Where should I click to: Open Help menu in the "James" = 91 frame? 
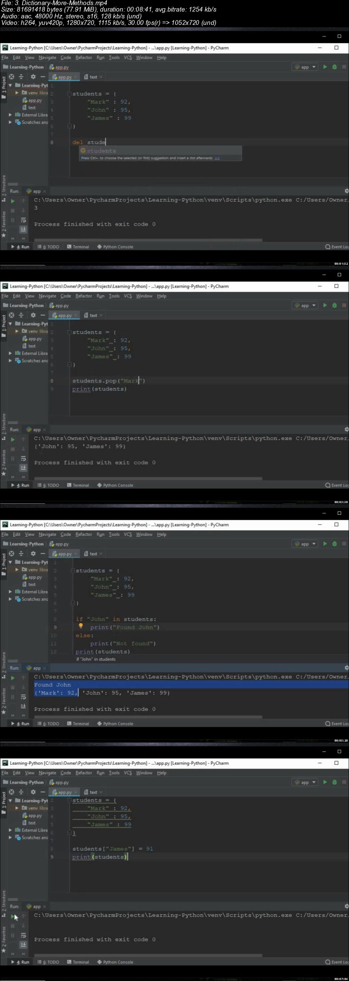162,773
